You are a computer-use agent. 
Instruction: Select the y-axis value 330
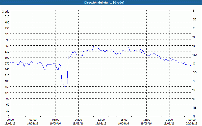pos(7,52)
